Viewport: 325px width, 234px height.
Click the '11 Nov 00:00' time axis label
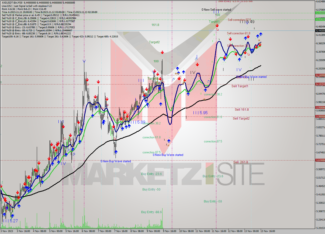click(203, 231)
